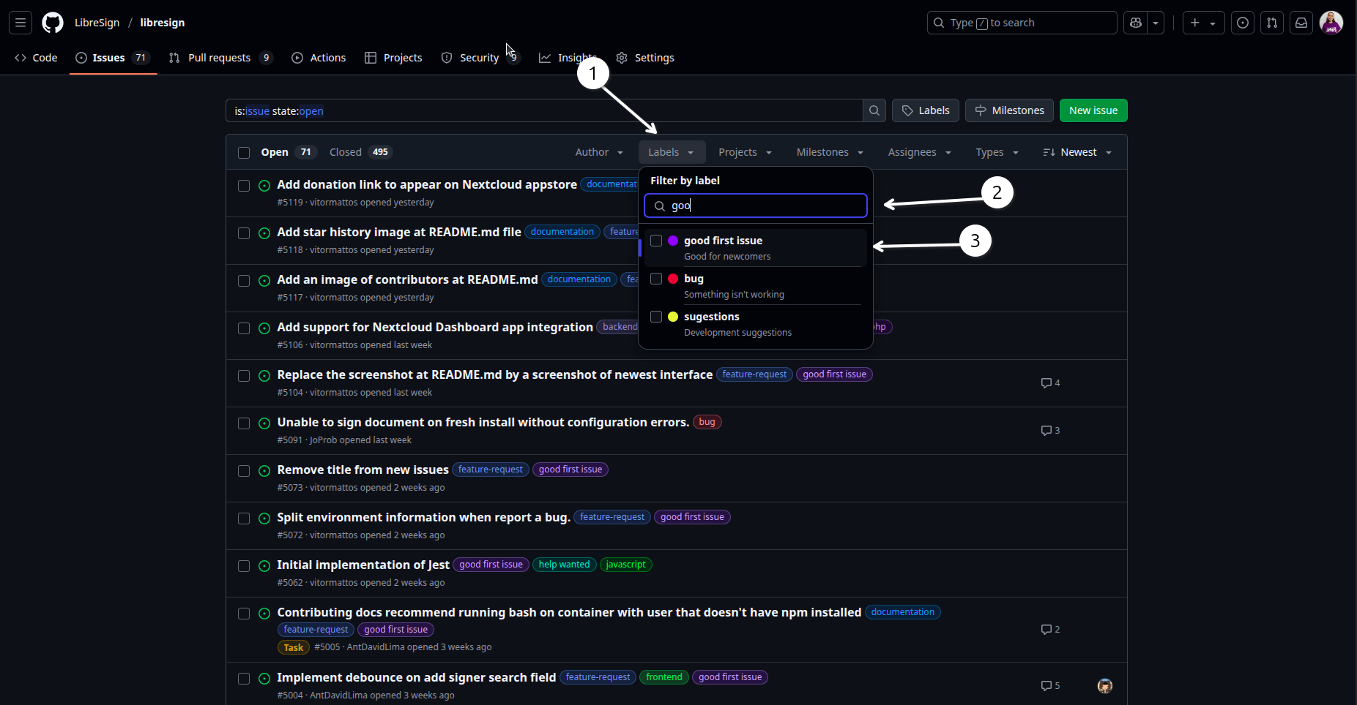1357x705 pixels.
Task: Switch to the Settings tab
Action: 645,58
